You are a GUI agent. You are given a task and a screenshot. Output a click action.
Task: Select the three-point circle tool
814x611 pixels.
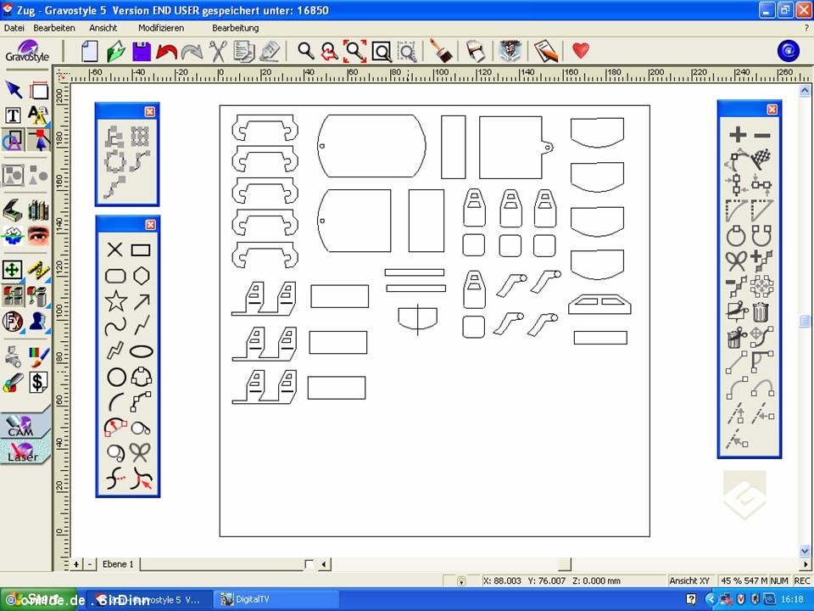[x=142, y=377]
